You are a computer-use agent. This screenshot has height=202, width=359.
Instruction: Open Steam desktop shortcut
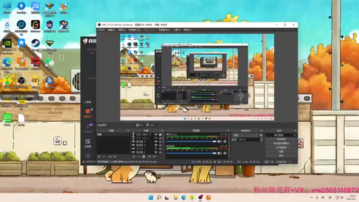[35, 45]
